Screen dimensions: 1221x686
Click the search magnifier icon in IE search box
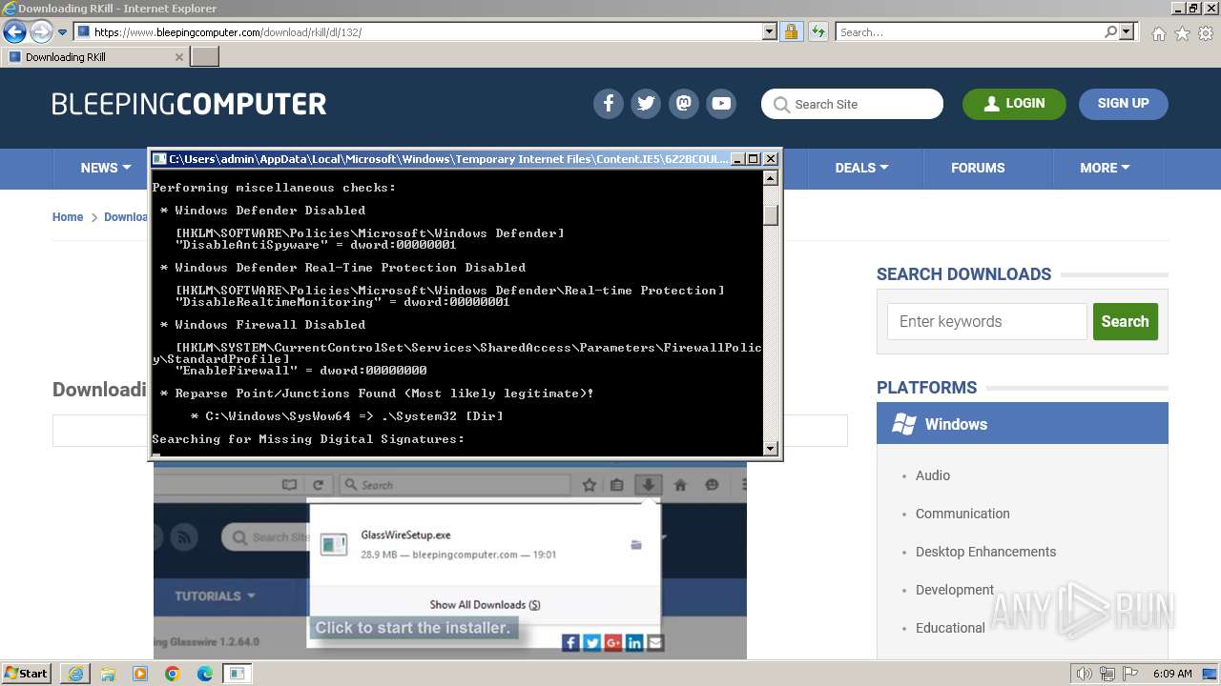tap(1110, 32)
